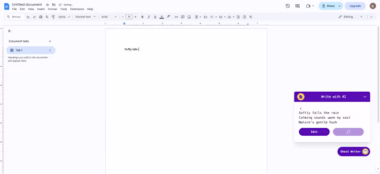
Task: Add a comment from the toolbar
Action: (x=183, y=17)
